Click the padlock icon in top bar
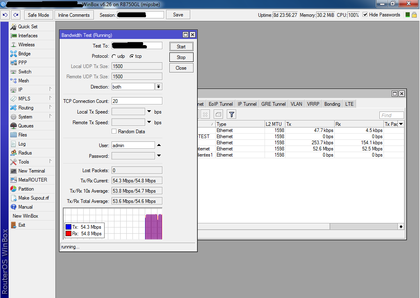The image size is (420, 298). pos(414,15)
